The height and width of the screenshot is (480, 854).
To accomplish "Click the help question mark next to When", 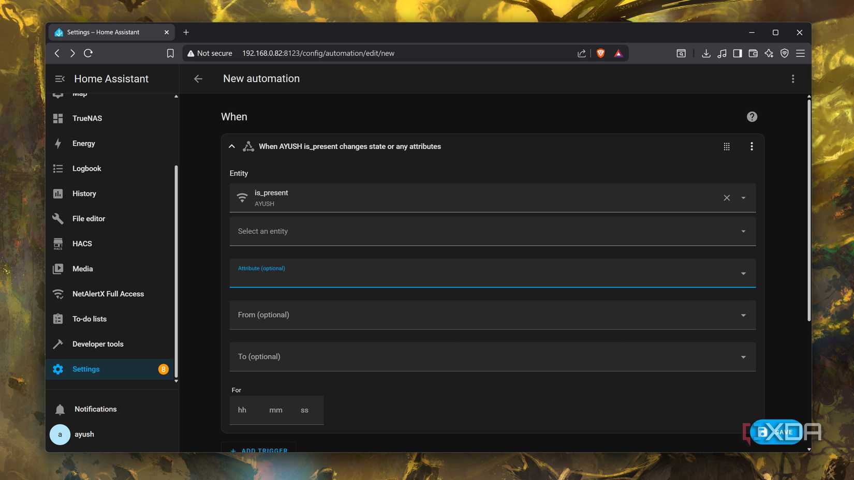I will click(x=752, y=116).
